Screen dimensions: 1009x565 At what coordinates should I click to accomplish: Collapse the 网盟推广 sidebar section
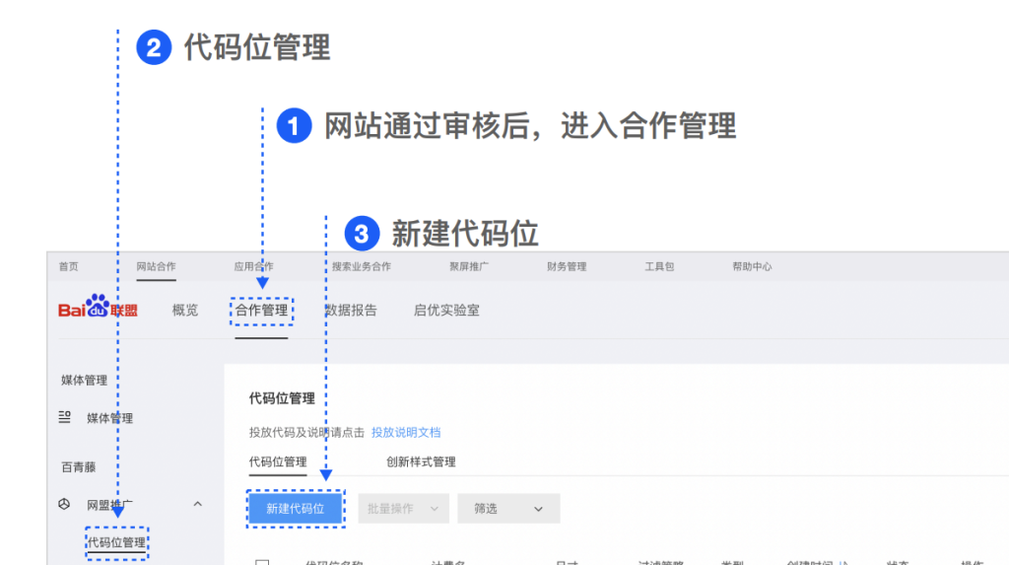point(197,505)
